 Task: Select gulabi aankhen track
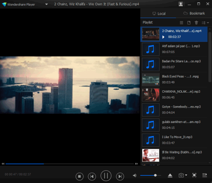coord(174,125)
